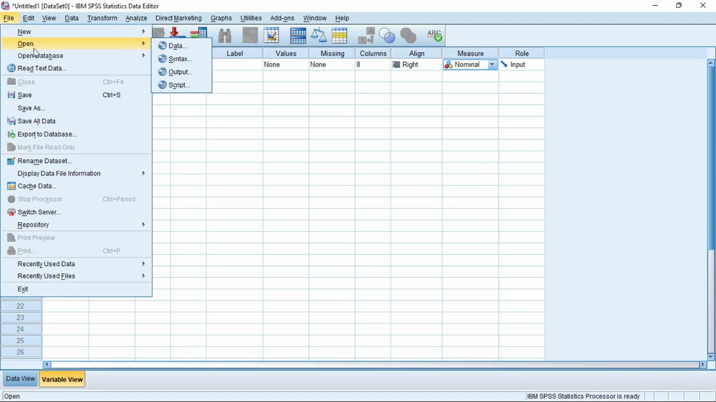Screen dimensions: 716x402
Task: Click the Split File toolbar icon
Action: 298,36
